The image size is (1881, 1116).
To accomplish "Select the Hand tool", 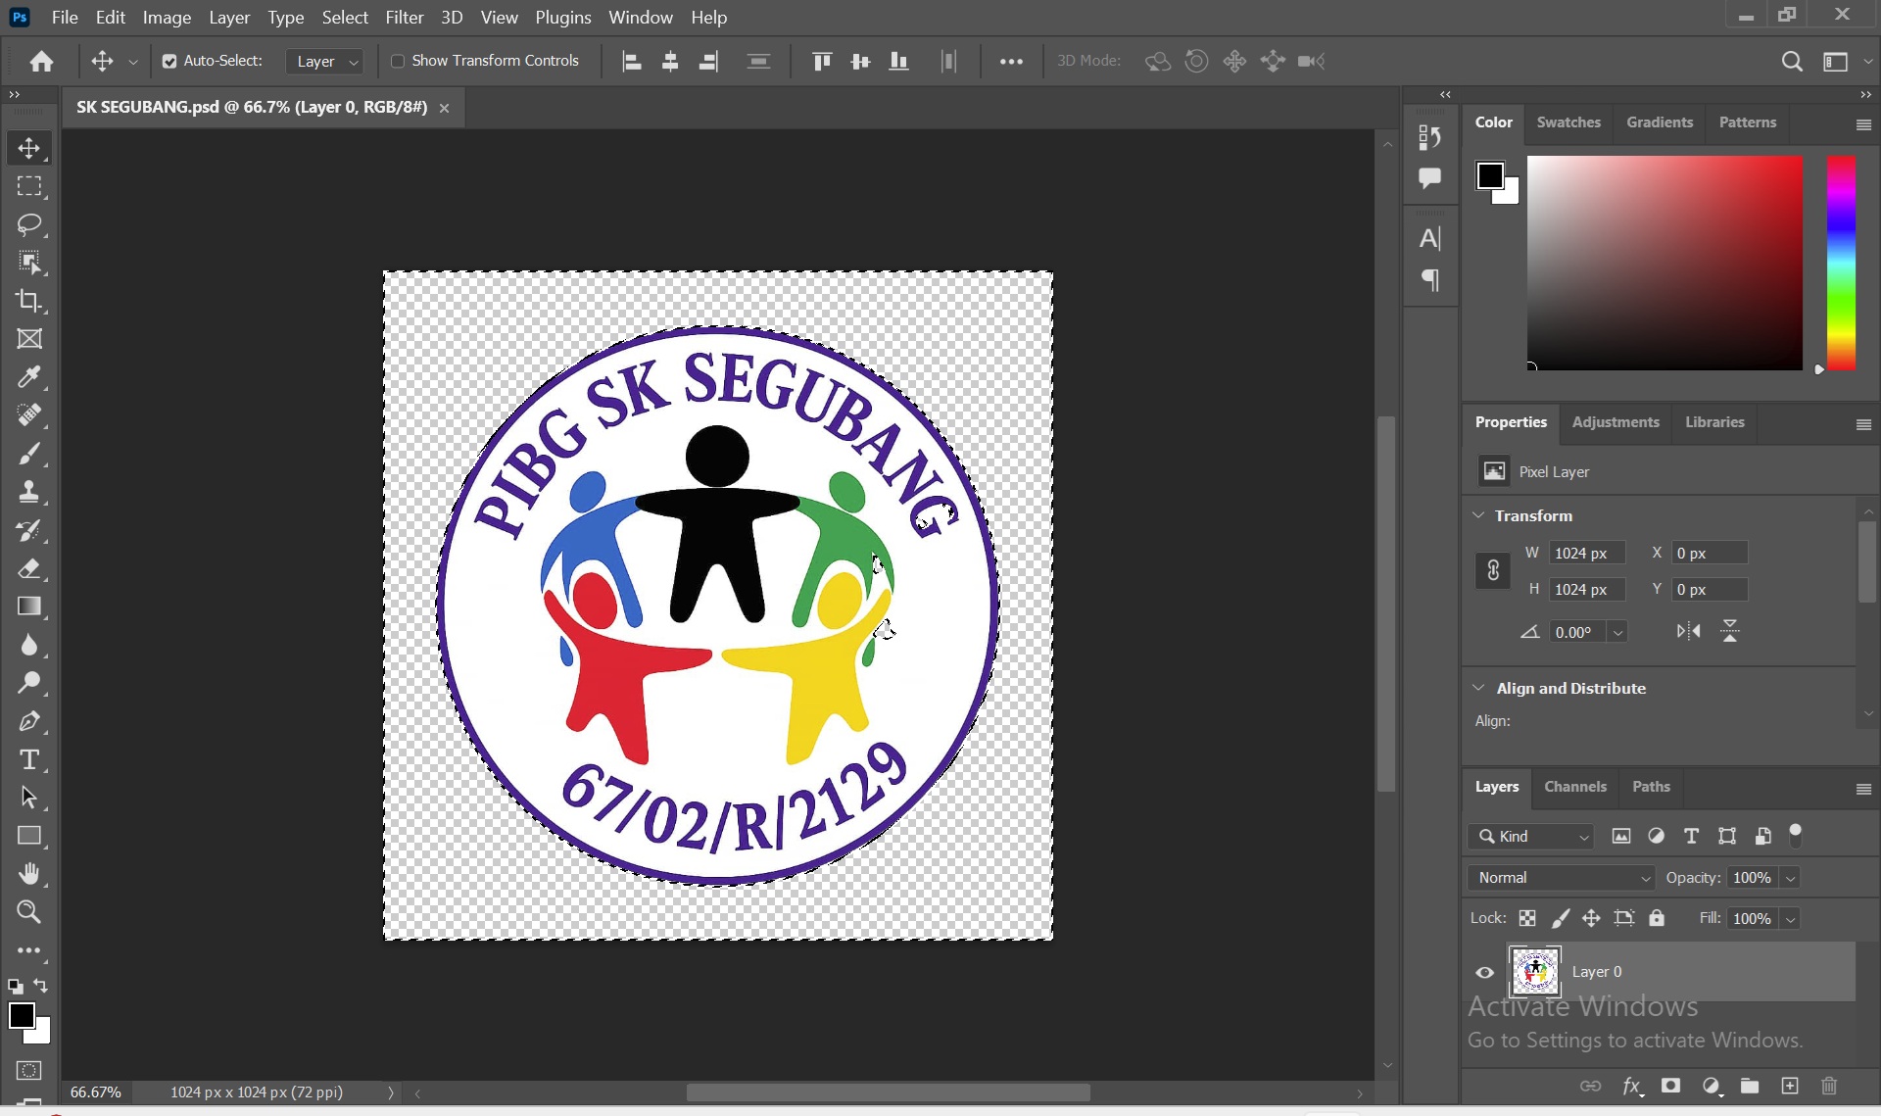I will tap(29, 873).
